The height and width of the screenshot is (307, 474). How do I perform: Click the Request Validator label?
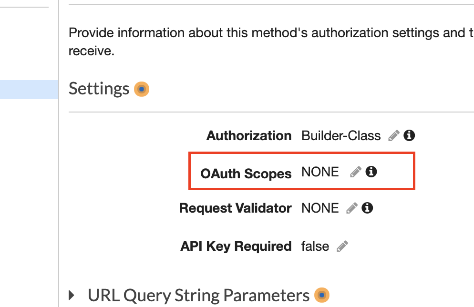coord(235,208)
